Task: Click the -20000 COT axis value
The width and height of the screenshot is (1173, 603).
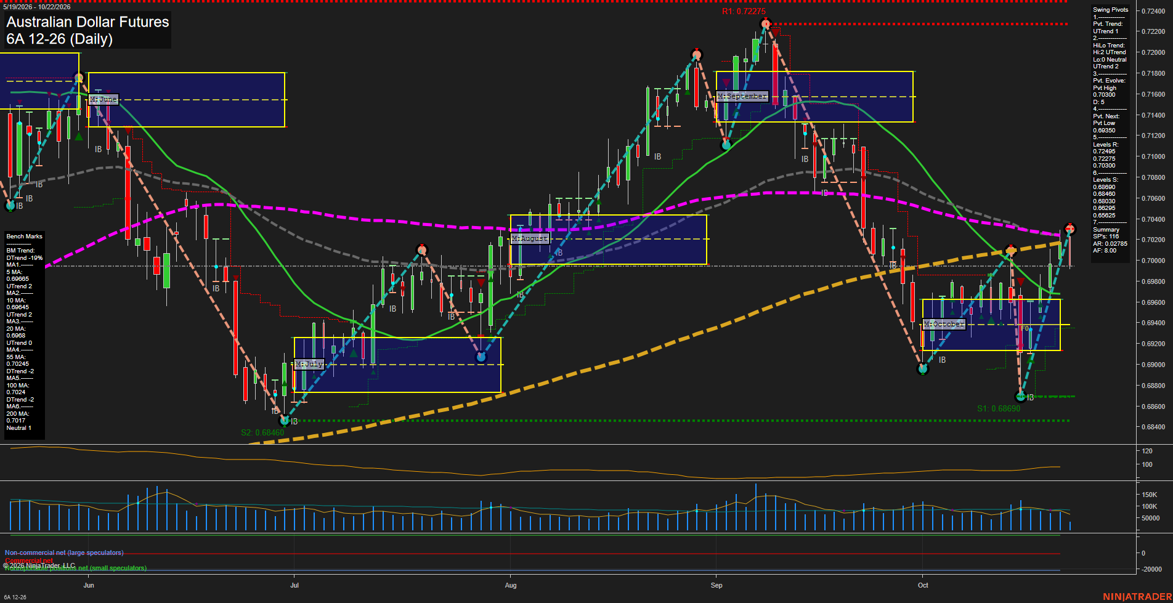Action: coord(1152,569)
